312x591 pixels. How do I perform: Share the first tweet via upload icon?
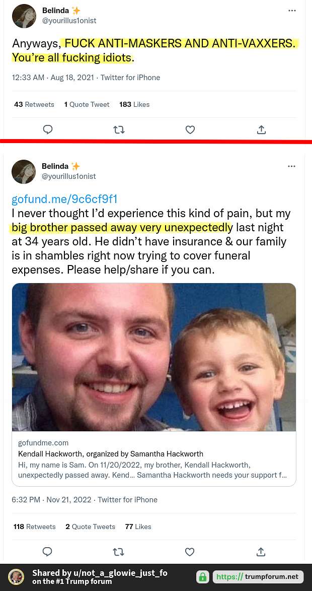click(262, 129)
